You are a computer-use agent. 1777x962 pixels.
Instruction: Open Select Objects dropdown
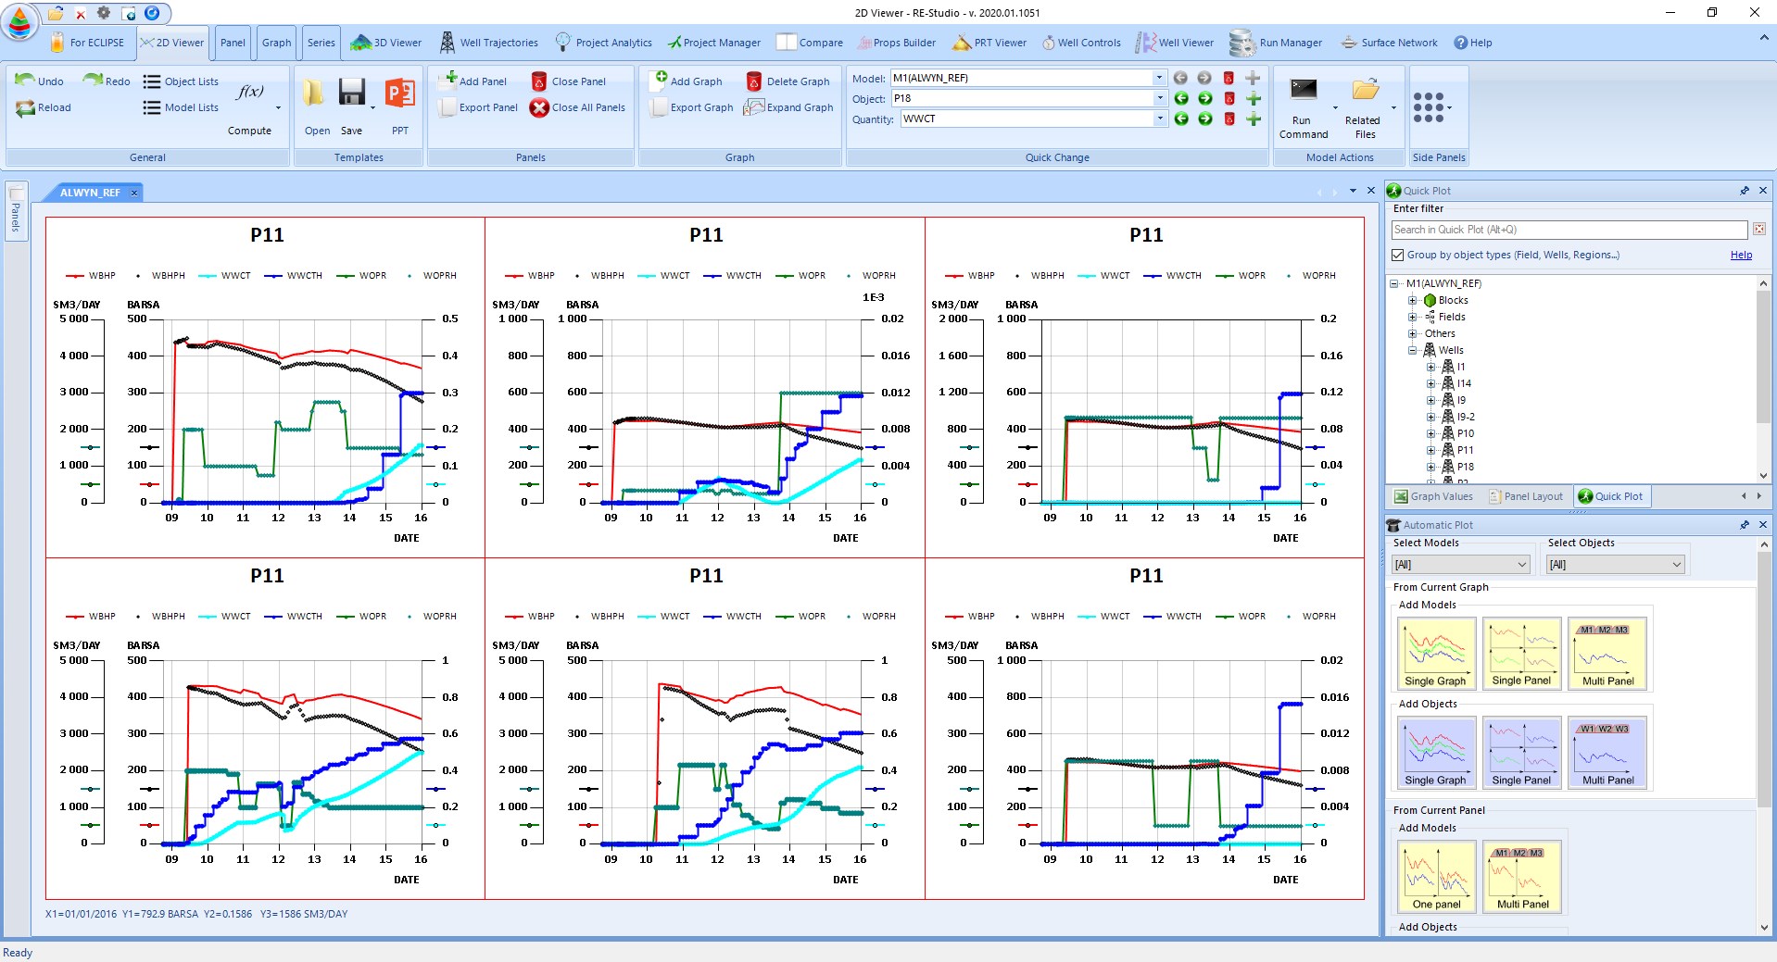pyautogui.click(x=1615, y=565)
